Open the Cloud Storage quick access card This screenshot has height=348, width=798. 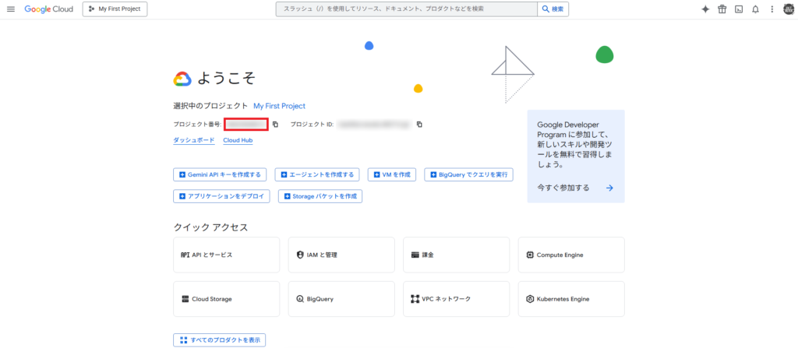226,299
